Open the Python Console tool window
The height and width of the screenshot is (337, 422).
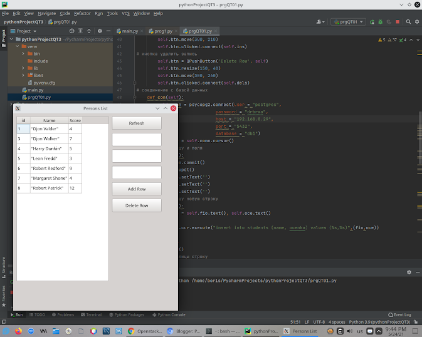(169, 314)
